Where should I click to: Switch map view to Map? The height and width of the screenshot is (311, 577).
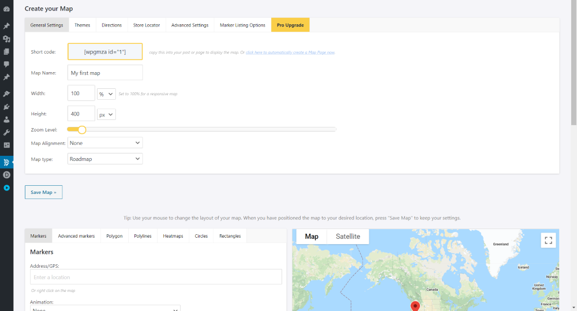[312, 237]
